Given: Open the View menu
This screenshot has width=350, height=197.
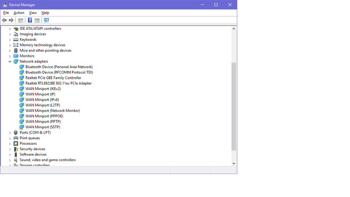Looking at the screenshot, I should pyautogui.click(x=33, y=13).
